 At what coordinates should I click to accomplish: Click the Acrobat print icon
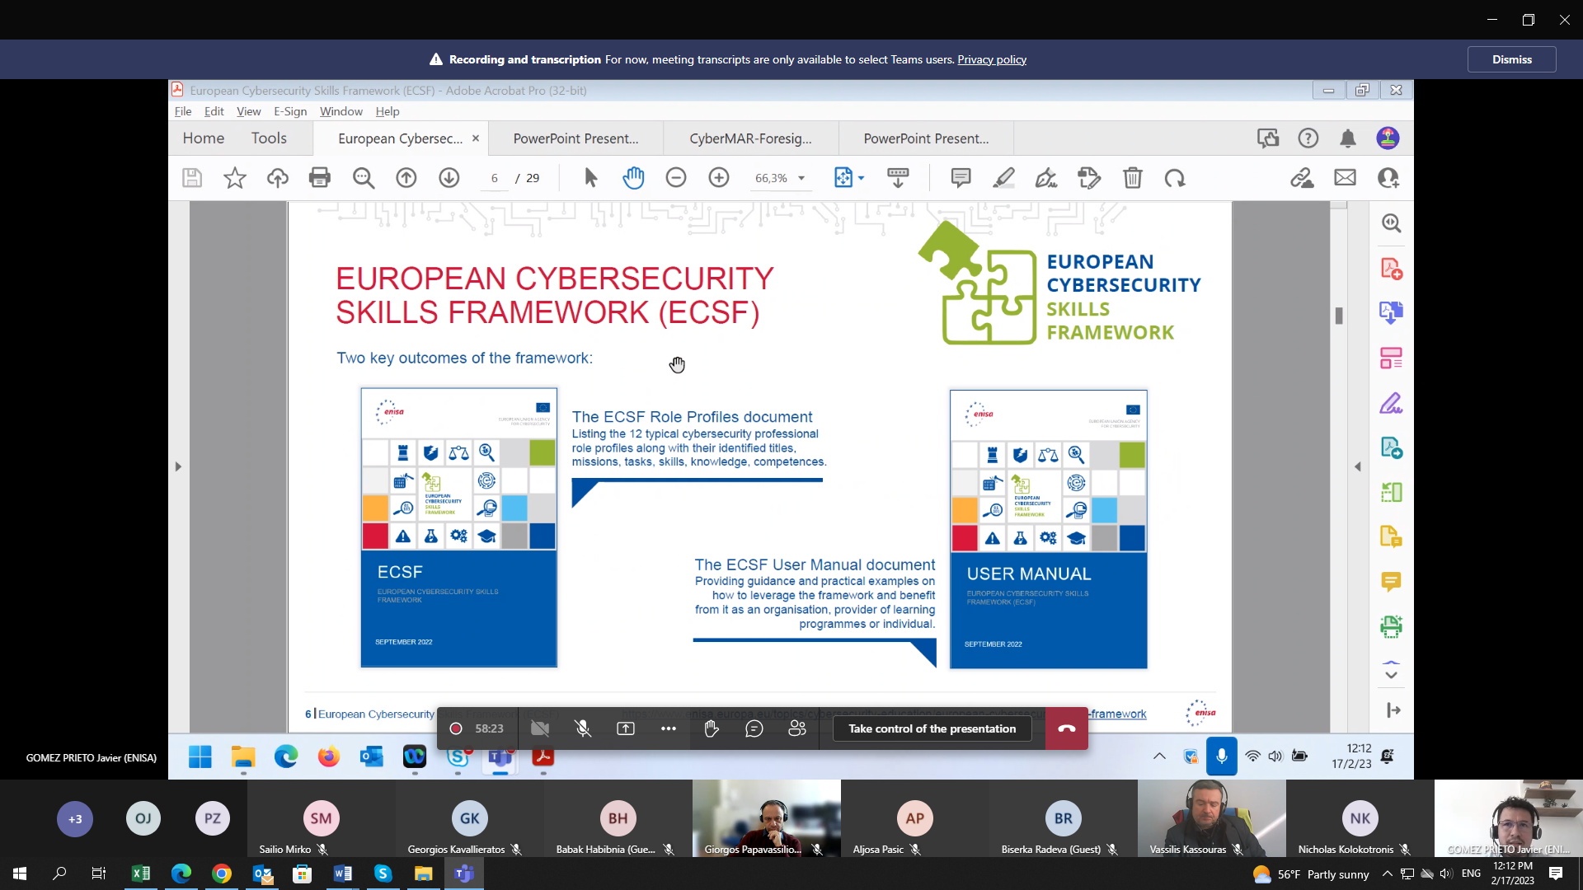coord(320,178)
